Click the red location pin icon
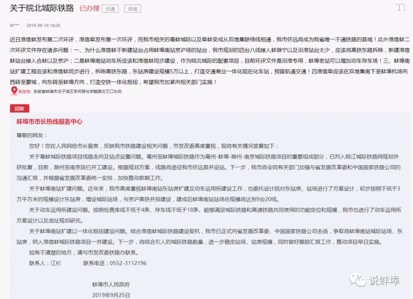 coord(14,91)
